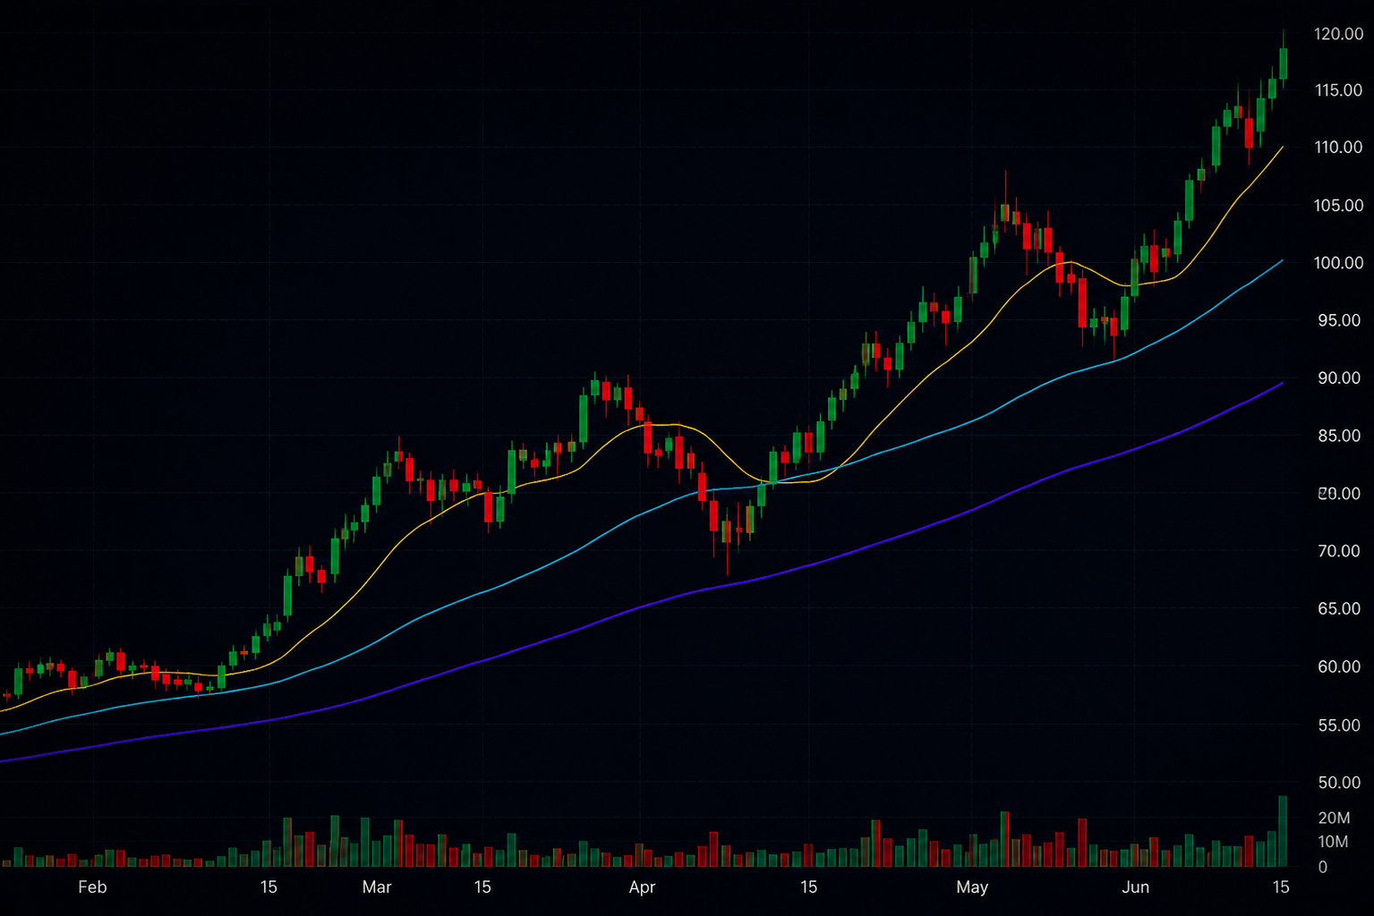Click the 60.00 price axis label
This screenshot has width=1374, height=916.
(1339, 666)
